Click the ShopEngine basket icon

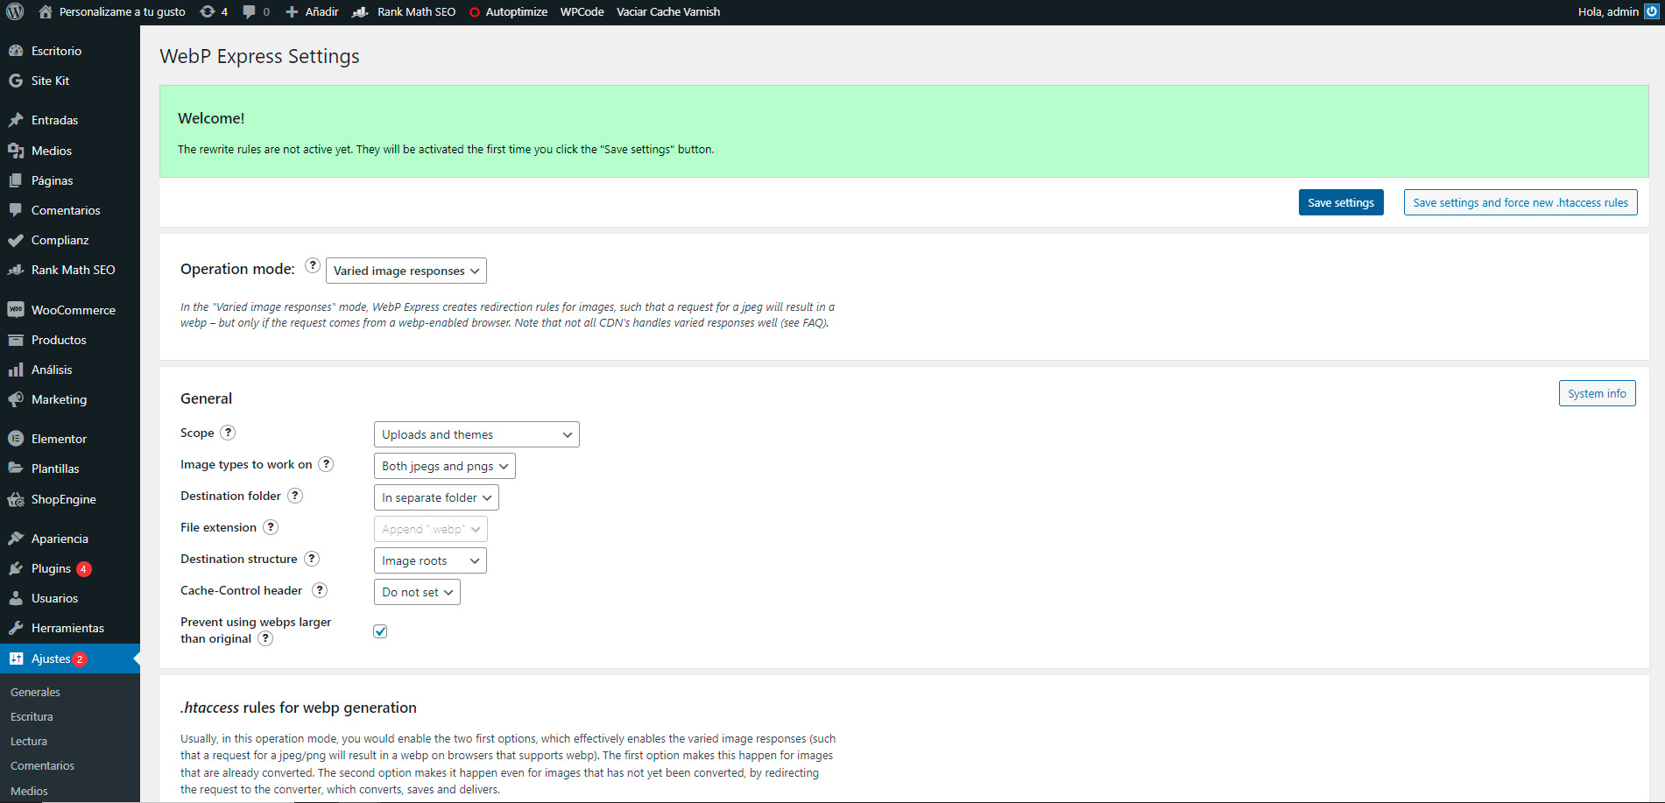click(x=16, y=499)
